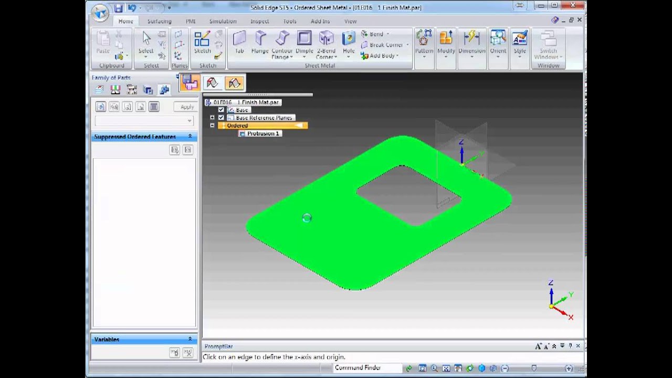672x378 pixels.
Task: Open the Add Body dropdown arrow
Action: click(397, 56)
